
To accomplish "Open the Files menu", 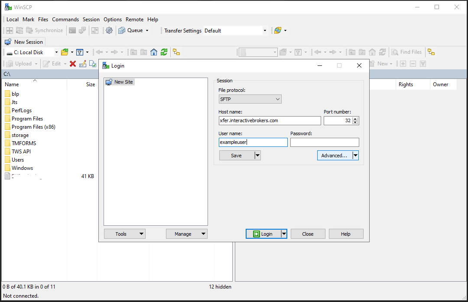I will [43, 19].
